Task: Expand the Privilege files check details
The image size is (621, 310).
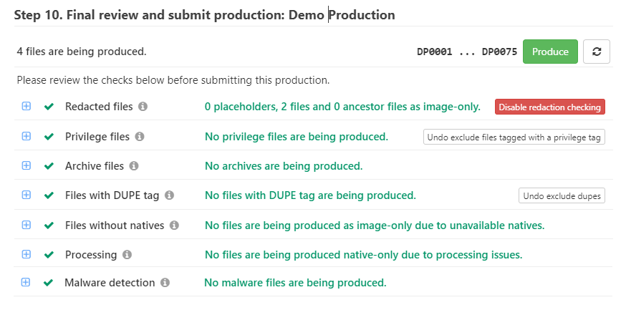Action: pyautogui.click(x=27, y=137)
